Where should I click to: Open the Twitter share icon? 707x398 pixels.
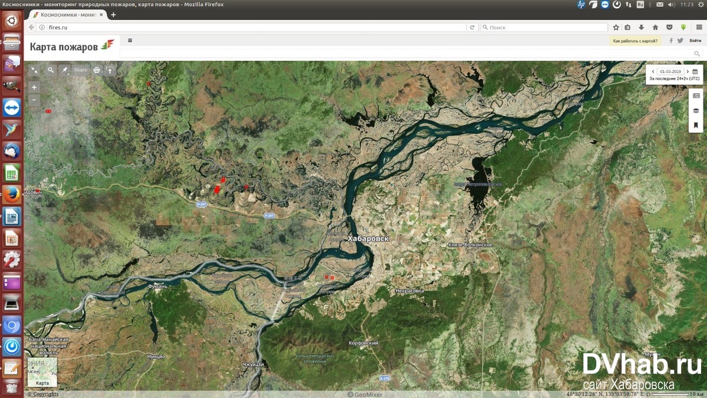(680, 41)
